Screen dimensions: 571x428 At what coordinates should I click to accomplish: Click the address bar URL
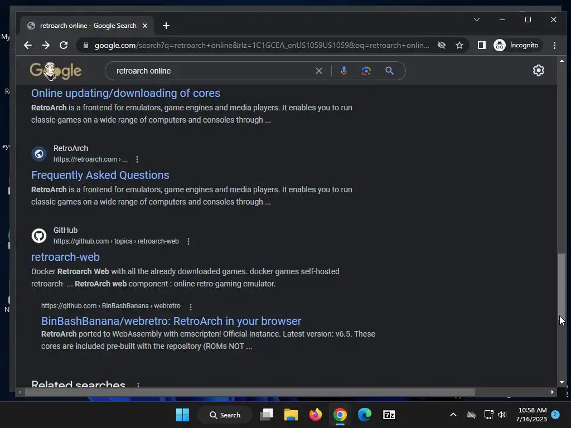pyautogui.click(x=262, y=45)
